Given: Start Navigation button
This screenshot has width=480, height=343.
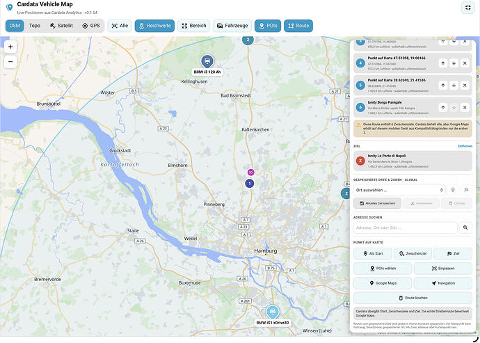Looking at the screenshot, I should (443, 283).
